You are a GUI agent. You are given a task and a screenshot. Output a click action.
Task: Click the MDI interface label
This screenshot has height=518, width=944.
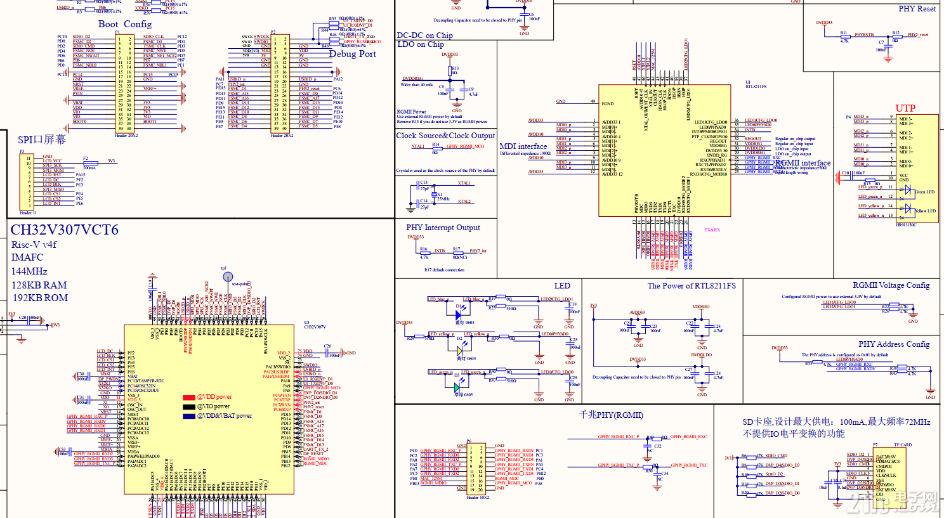tap(523, 146)
